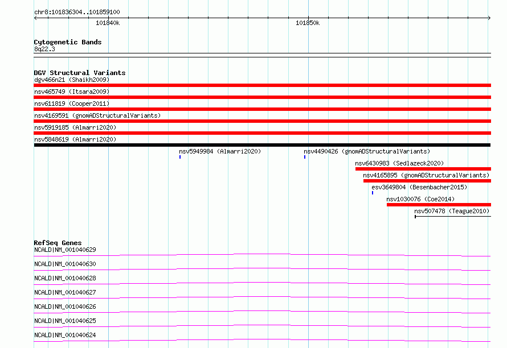Click the RefSeq Genes track title
This screenshot has width=507, height=348.
58,243
